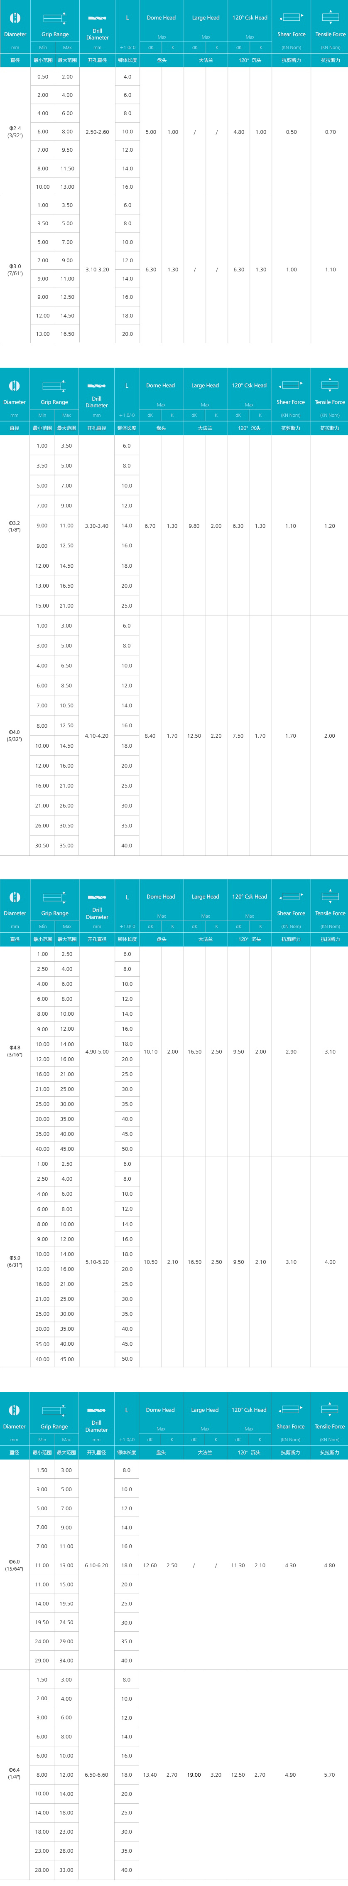This screenshot has height=1886, width=348.
Task: Click the Drill Diameter bit icon in the Φ4.8 table header
Action: pos(96,897)
